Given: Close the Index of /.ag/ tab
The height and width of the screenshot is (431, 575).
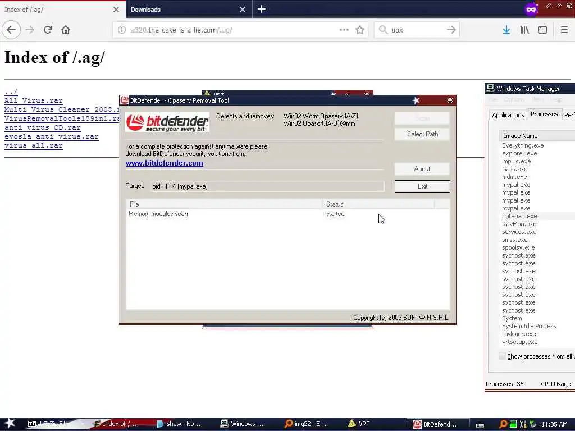Looking at the screenshot, I should click(x=116, y=10).
